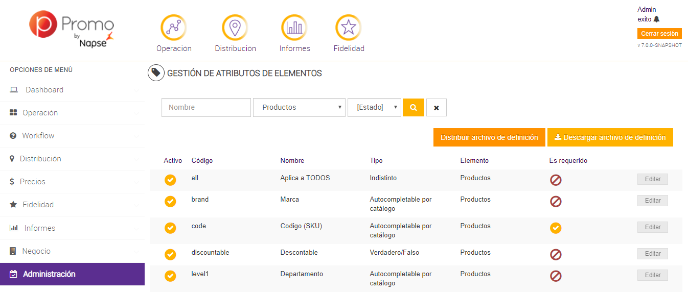Toggle Es requerido status for code row

tap(556, 228)
